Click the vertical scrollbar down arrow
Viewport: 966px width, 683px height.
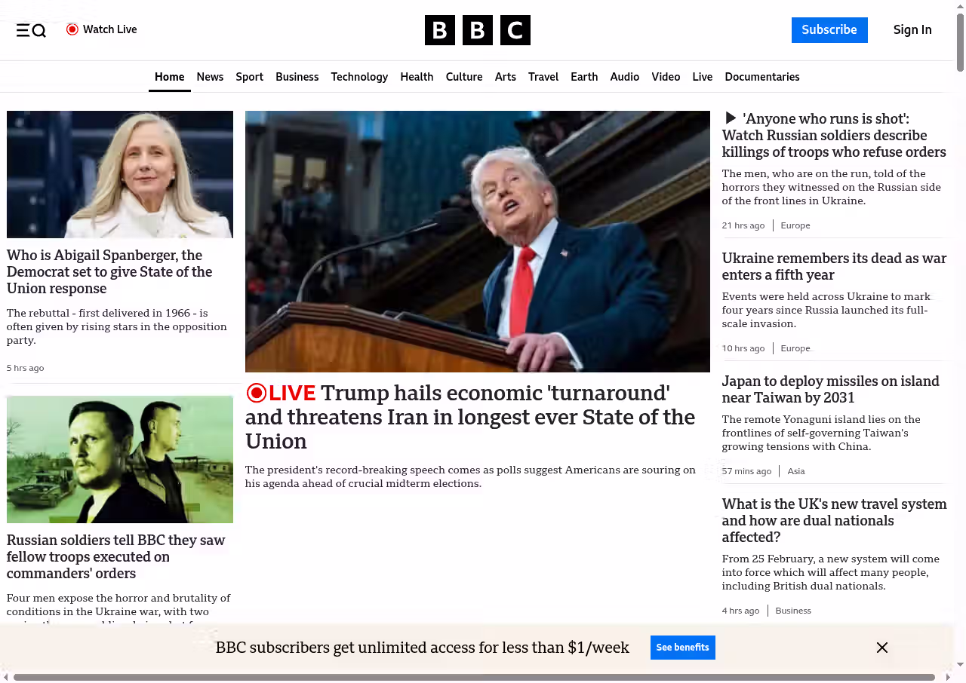[x=960, y=664]
